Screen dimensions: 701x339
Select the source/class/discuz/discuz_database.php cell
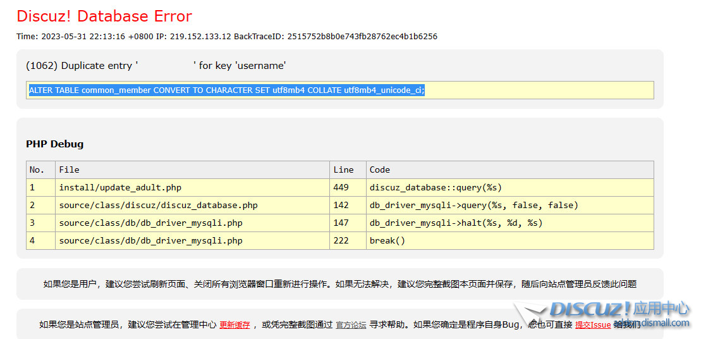(x=192, y=206)
